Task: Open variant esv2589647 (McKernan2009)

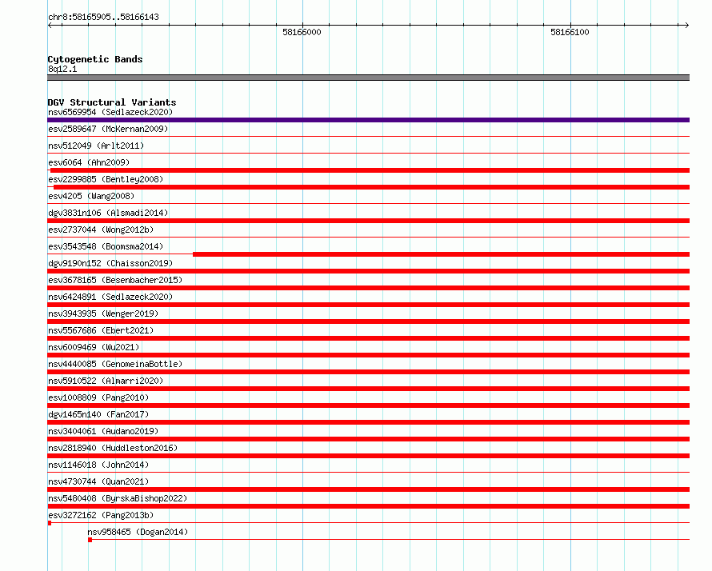Action: 108,129
